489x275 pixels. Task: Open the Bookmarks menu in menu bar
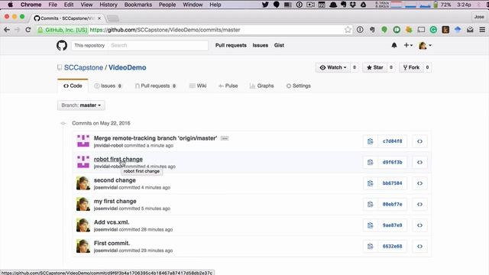(138, 5)
